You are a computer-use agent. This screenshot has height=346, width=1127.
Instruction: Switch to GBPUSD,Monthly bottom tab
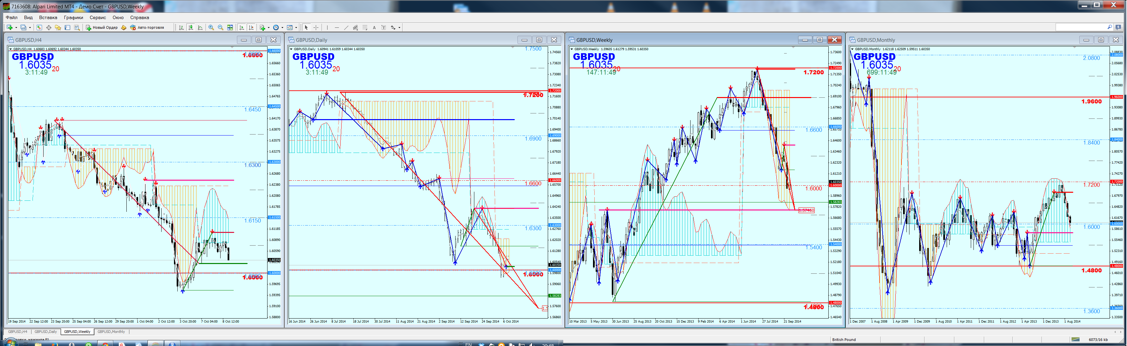111,332
